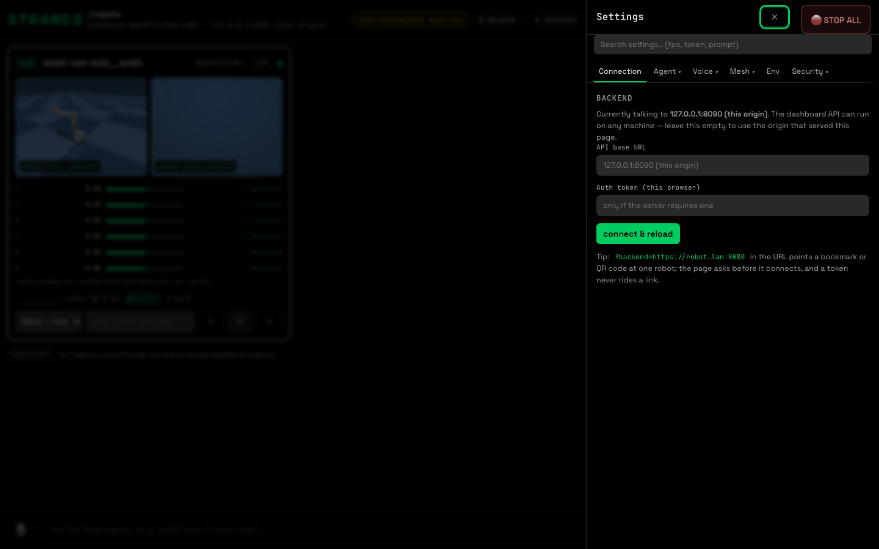Open the Voice settings tab

click(705, 71)
